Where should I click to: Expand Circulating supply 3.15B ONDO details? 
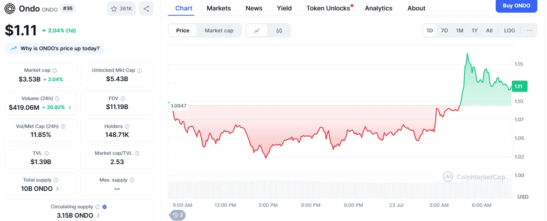click(x=98, y=215)
